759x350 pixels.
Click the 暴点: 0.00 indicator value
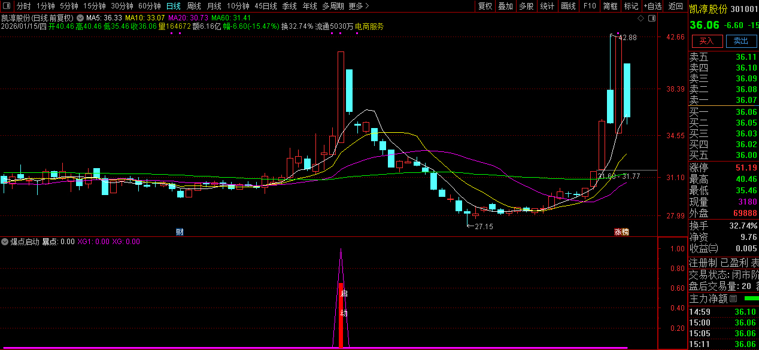pyautogui.click(x=59, y=242)
